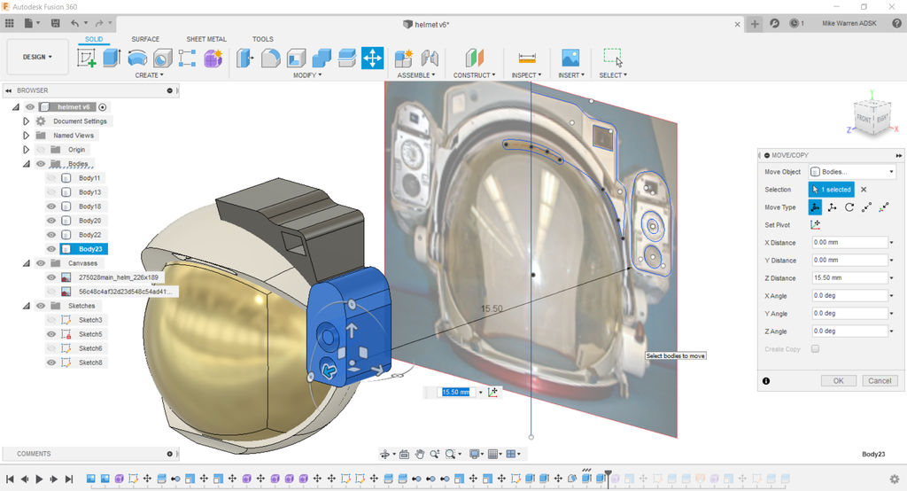Click OK in Move/Copy dialog
The height and width of the screenshot is (491, 907).
click(x=838, y=380)
